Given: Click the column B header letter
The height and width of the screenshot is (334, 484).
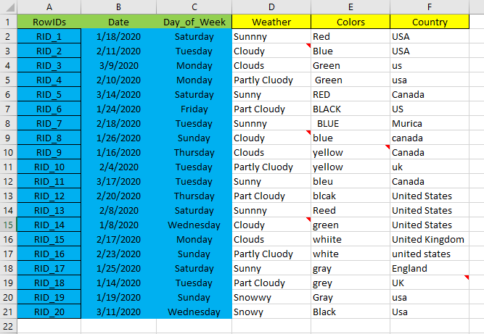Looking at the screenshot, I should coord(118,7).
